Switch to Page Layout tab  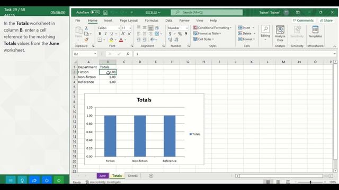[129, 21]
